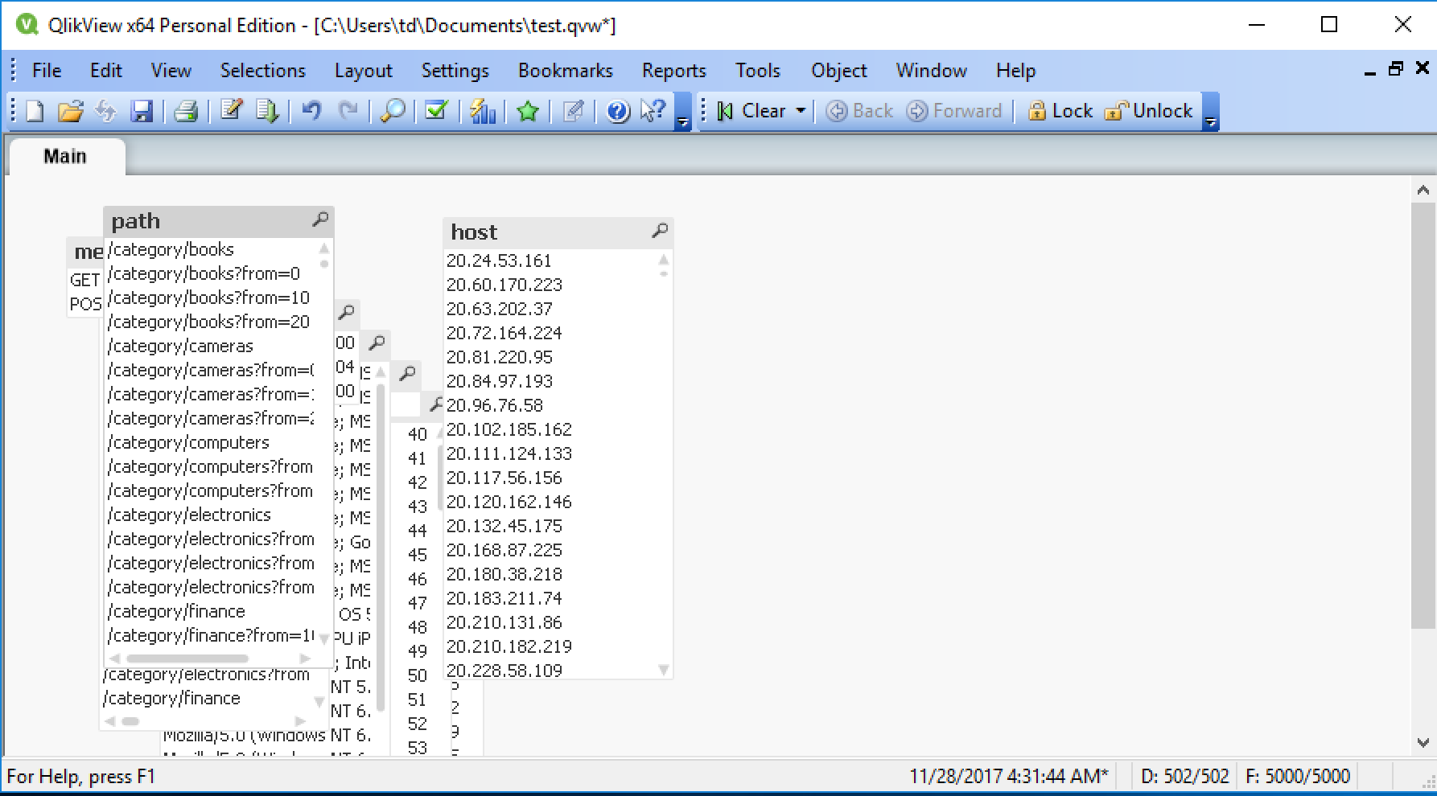Select /category/books?from=10 path value
1437x796 pixels.
click(x=211, y=297)
